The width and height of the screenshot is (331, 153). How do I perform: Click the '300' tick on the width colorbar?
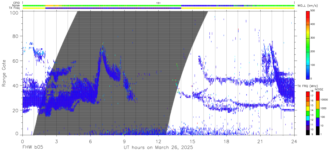click(313, 38)
